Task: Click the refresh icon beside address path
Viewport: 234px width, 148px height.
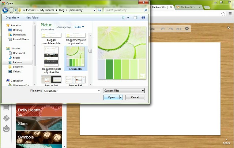Action: pos(99,10)
